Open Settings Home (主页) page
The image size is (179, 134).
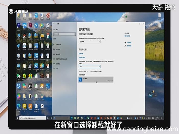click(56, 30)
